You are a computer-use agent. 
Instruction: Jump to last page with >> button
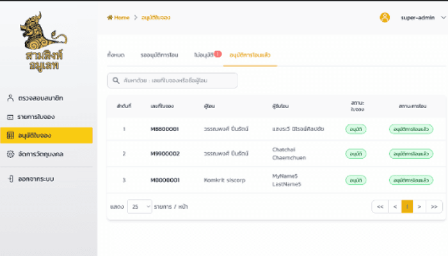click(435, 207)
